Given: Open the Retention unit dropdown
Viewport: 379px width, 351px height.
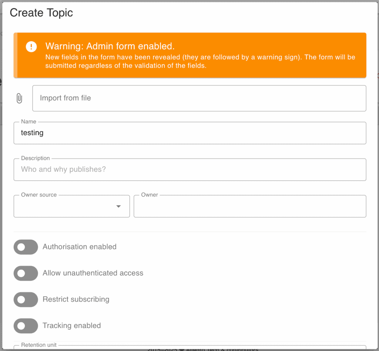Looking at the screenshot, I should pyautogui.click(x=189, y=348).
